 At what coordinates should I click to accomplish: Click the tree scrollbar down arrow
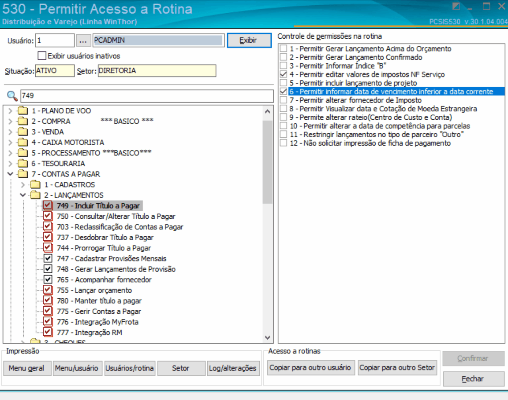pyautogui.click(x=268, y=338)
